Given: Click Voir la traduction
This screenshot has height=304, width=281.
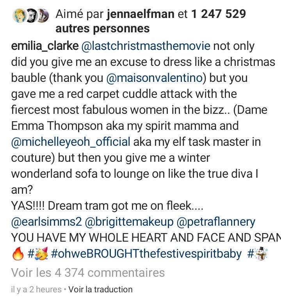Looking at the screenshot, I should [x=101, y=290].
